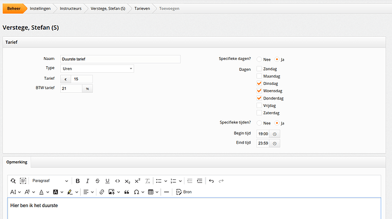Click the Tarief amount field
392x219 pixels.
pos(82,79)
